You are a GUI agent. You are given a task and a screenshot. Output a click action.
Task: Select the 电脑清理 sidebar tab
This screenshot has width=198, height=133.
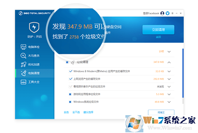coord(35,73)
